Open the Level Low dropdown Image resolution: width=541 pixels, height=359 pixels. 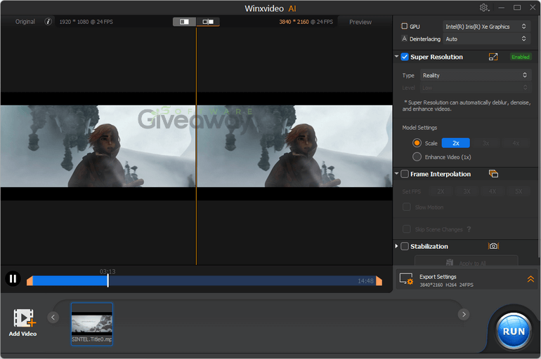pos(475,88)
